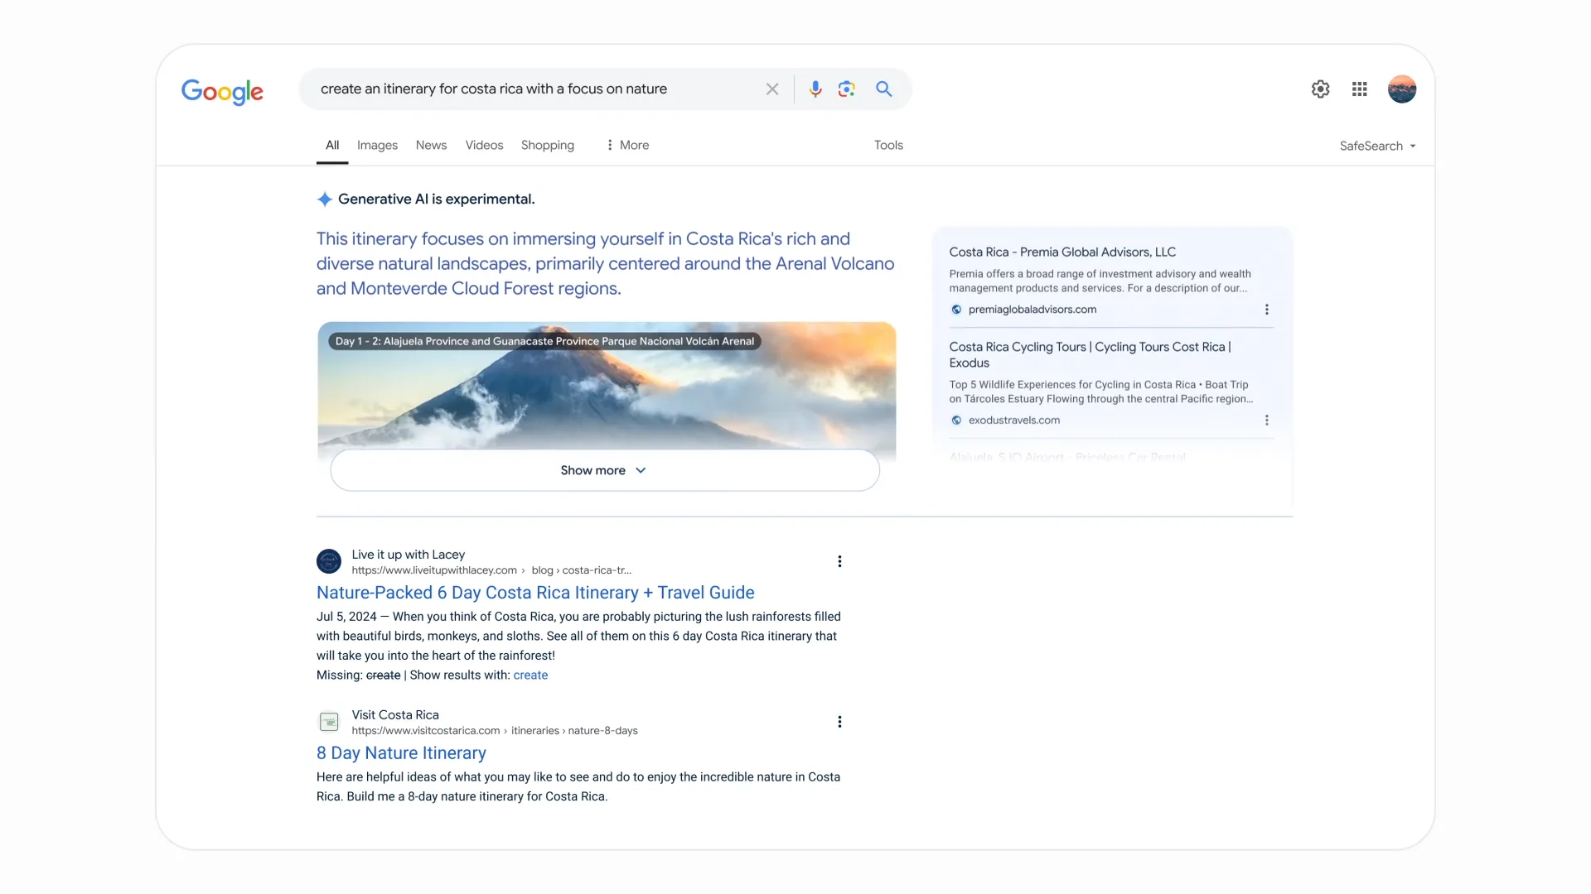The width and height of the screenshot is (1591, 894).
Task: Open Google Lens image search
Action: click(x=846, y=89)
